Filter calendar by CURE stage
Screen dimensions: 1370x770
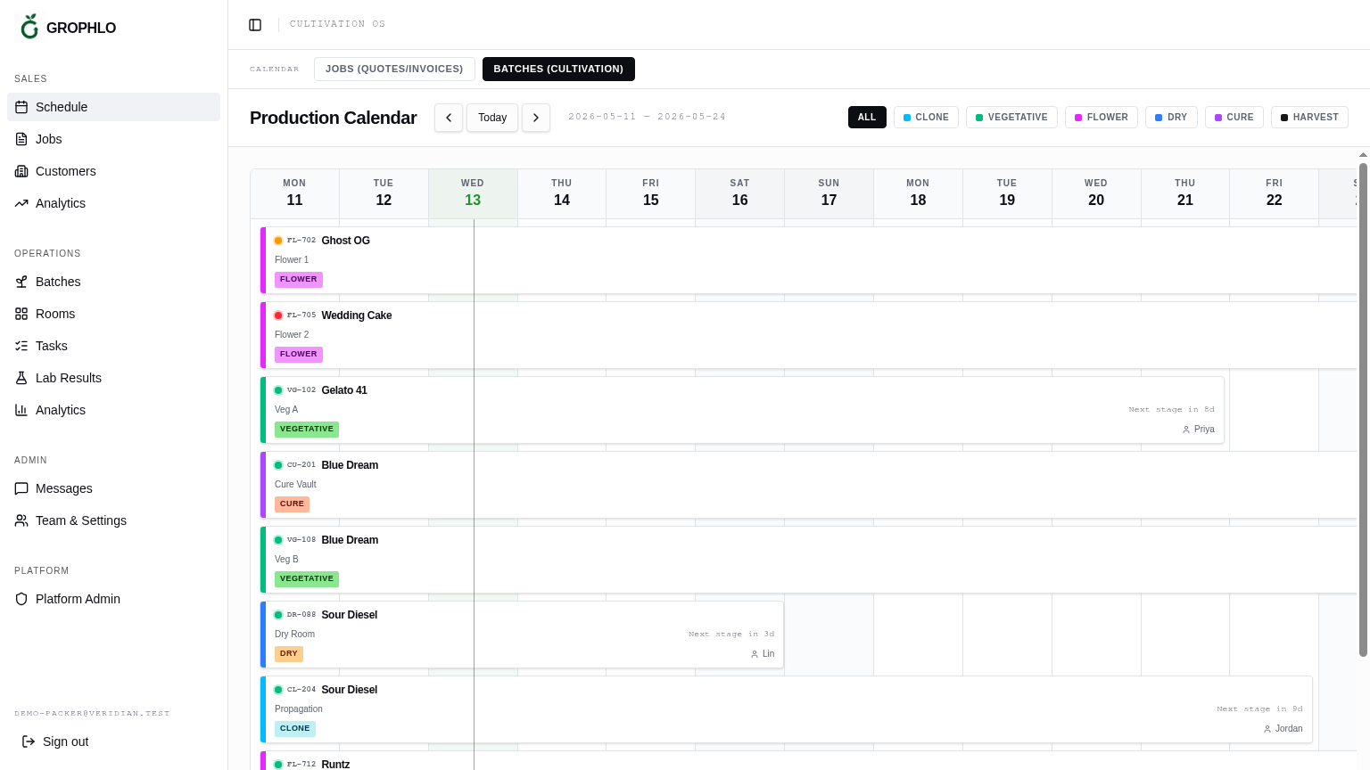pyautogui.click(x=1234, y=118)
